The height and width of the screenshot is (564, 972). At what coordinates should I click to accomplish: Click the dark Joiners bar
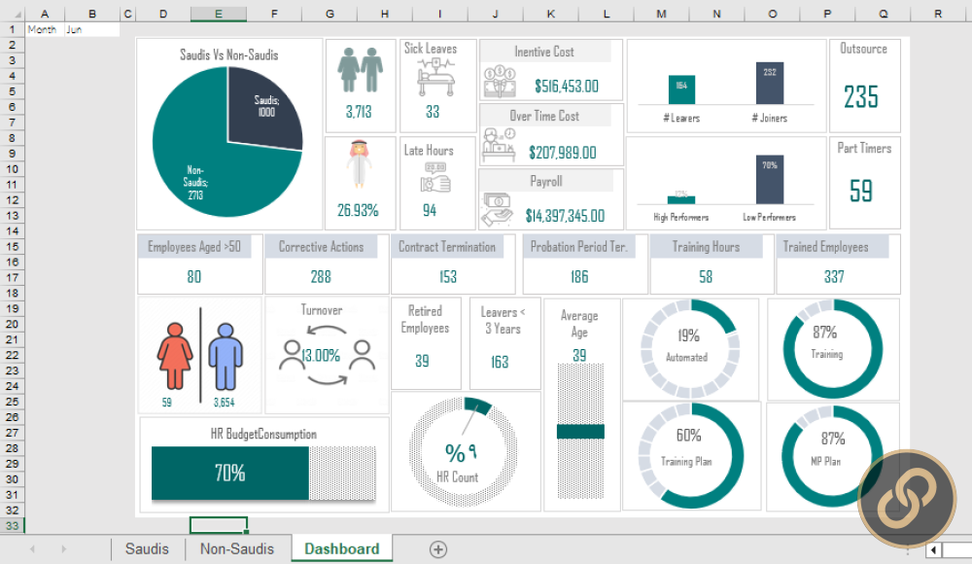pyautogui.click(x=769, y=83)
